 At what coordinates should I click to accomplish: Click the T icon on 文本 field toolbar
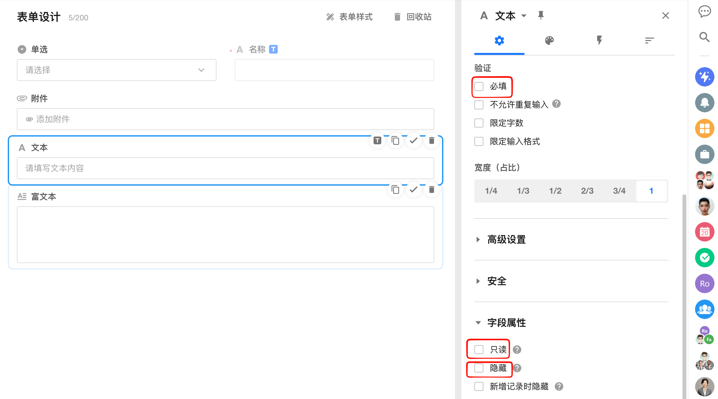tap(377, 140)
